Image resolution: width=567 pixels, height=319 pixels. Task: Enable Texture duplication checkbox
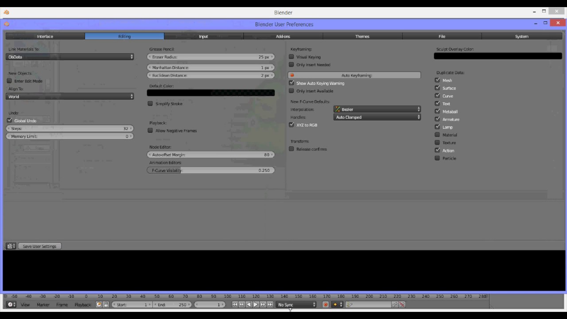point(438,143)
